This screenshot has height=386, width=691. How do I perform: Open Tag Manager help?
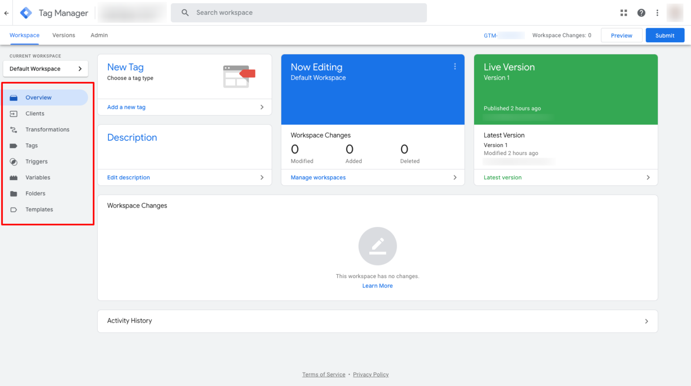[x=641, y=13]
